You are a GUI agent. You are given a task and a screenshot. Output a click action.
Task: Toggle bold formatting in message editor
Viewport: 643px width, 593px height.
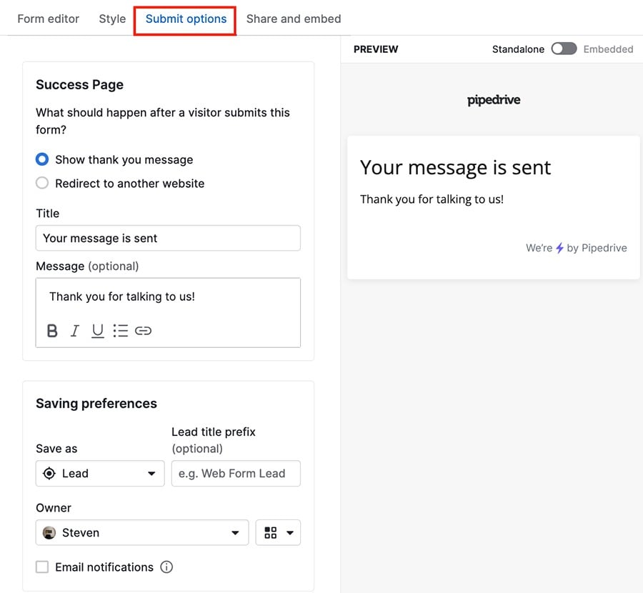pos(51,330)
